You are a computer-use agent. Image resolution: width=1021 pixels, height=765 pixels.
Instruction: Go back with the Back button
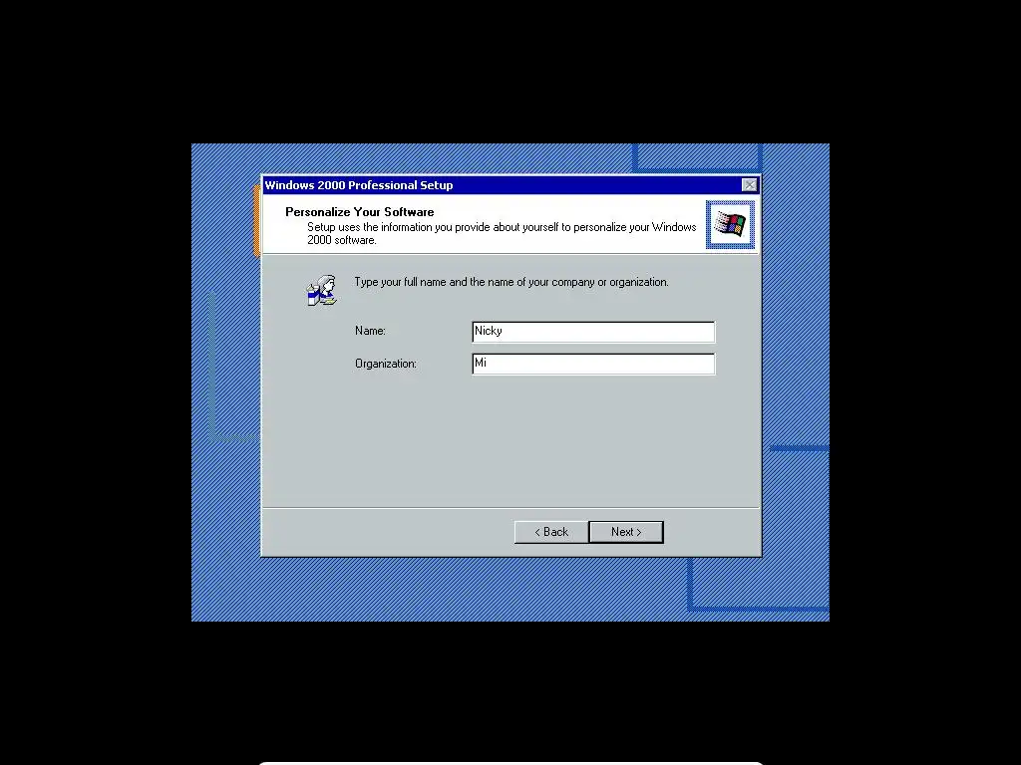(x=550, y=532)
